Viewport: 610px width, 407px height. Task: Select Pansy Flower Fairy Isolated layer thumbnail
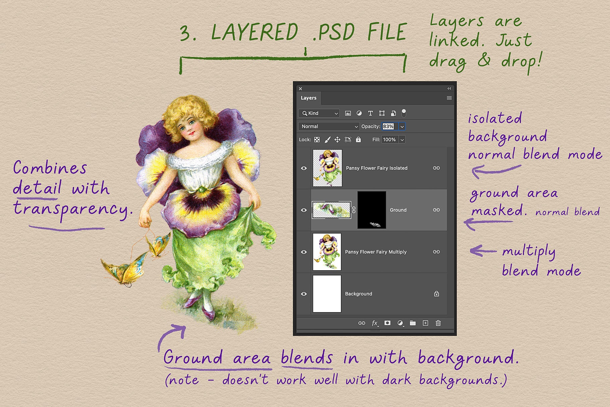point(327,168)
